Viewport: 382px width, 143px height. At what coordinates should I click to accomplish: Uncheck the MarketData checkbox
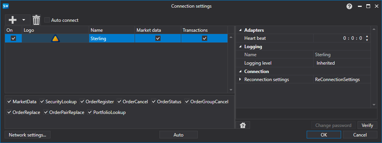[9, 101]
